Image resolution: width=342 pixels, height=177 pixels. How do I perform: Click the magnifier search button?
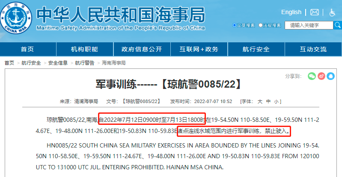338,25
